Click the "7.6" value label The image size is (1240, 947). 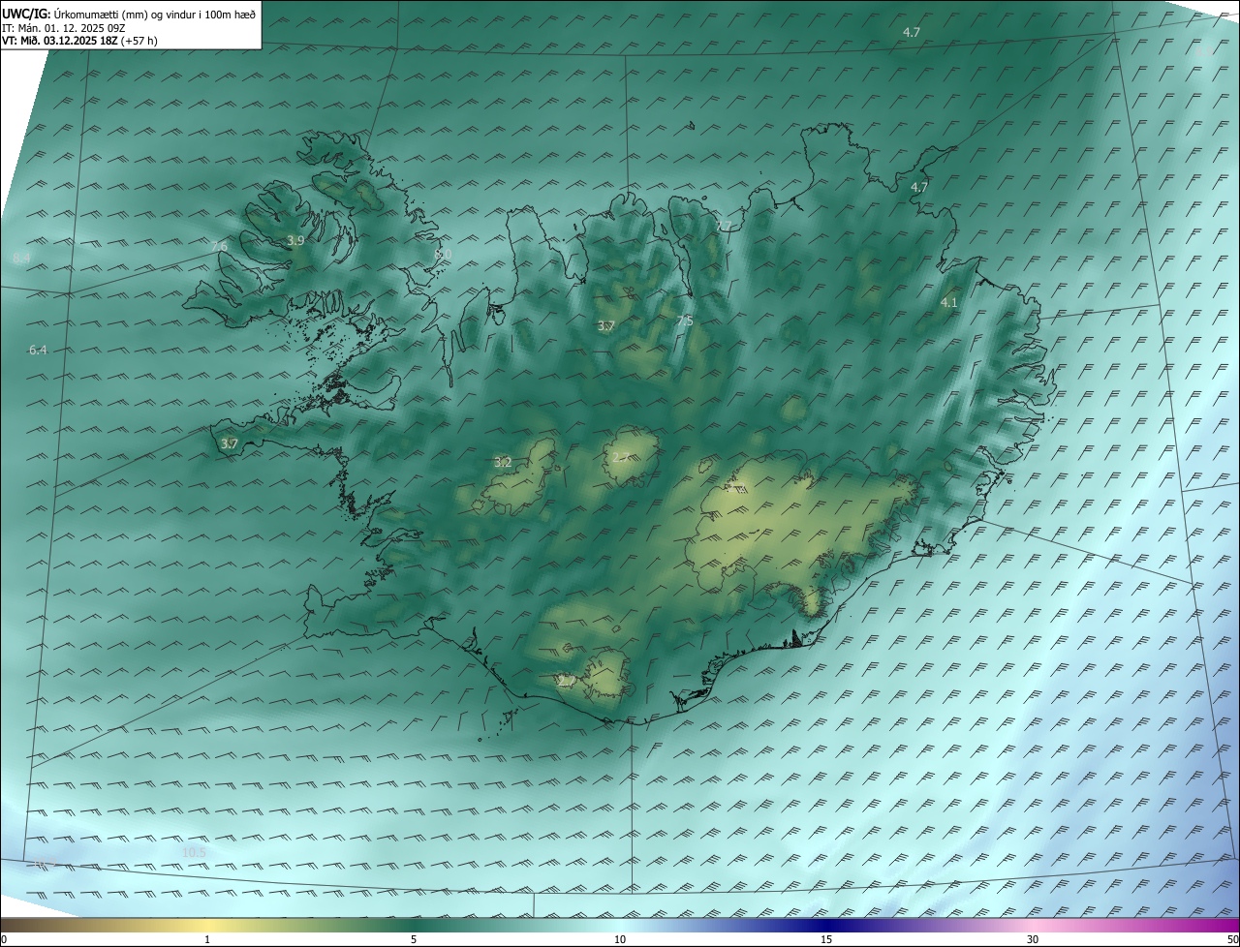pos(219,246)
